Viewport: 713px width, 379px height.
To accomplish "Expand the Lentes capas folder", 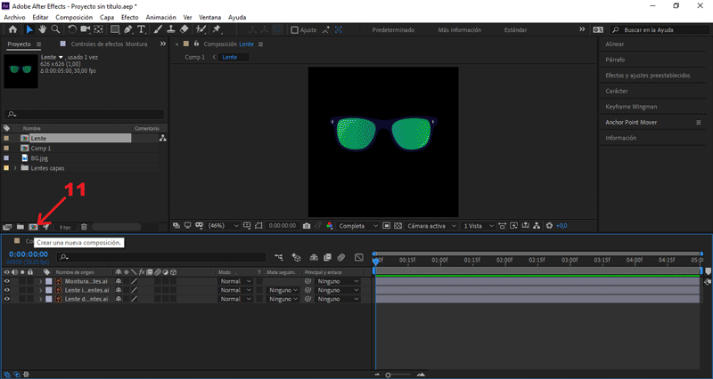I will [x=15, y=167].
